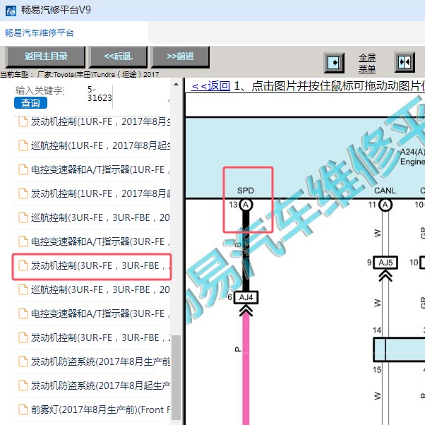The image size is (425, 425).
Task: Open 巡航控制(1UR-FE，2017年8月起 item
Action: pos(95,146)
